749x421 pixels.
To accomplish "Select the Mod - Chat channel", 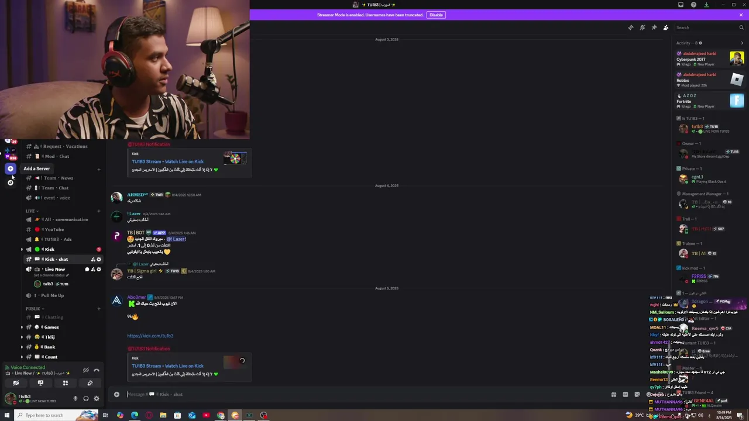I will pyautogui.click(x=63, y=156).
